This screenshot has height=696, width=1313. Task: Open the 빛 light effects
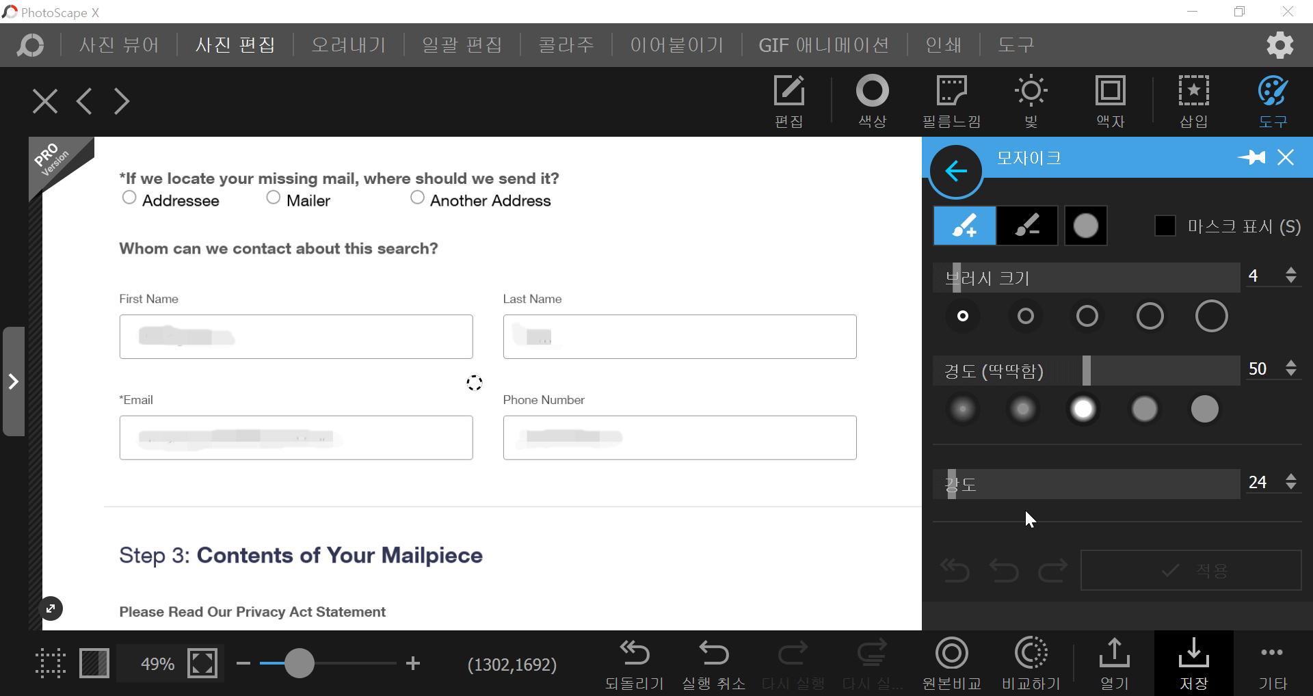coord(1031,101)
